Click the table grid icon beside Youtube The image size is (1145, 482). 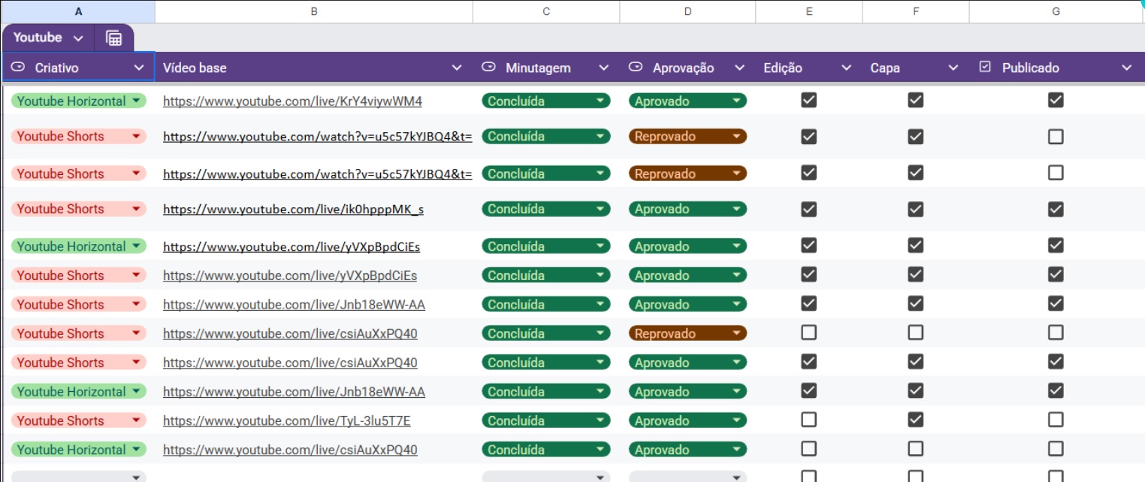pyautogui.click(x=114, y=38)
